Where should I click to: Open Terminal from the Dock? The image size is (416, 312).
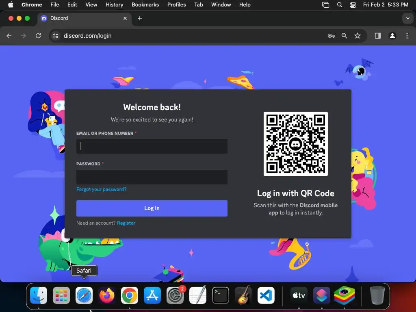pyautogui.click(x=221, y=295)
